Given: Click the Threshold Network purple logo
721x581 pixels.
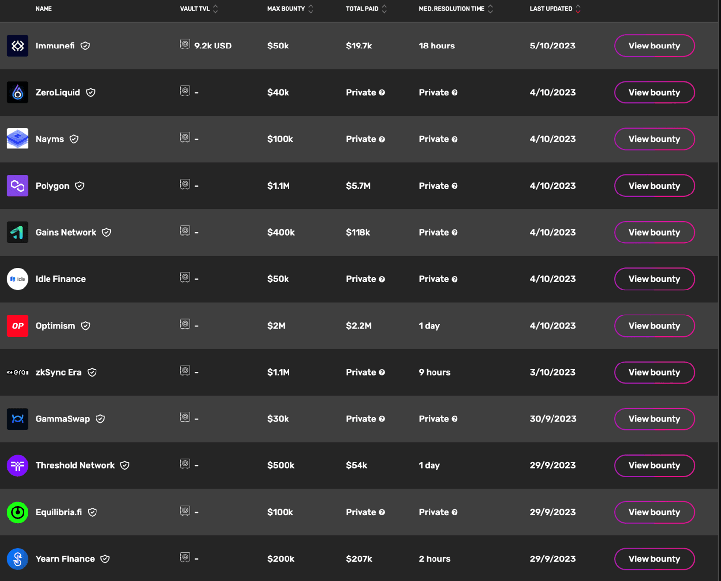Looking at the screenshot, I should click(x=18, y=465).
